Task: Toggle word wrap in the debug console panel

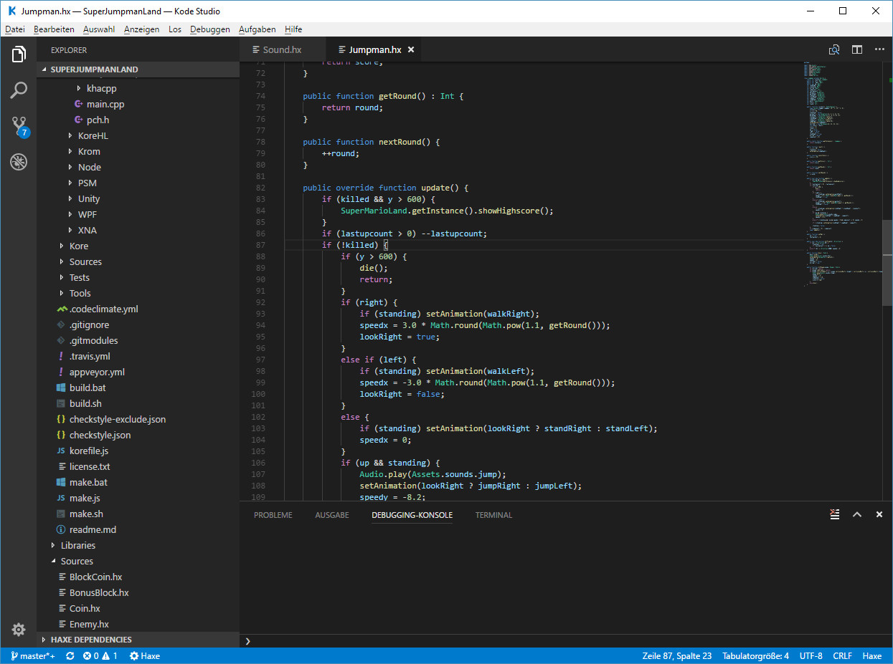Action: pos(834,514)
